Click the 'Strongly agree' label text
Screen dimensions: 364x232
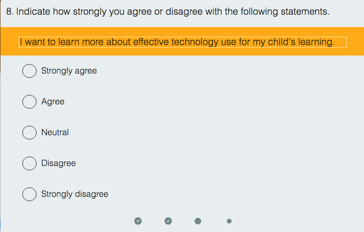(x=69, y=71)
